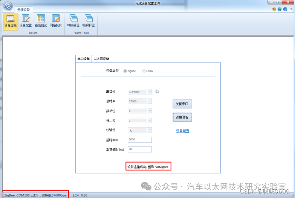Select the 无线设备 ribbon tab
Screen dimensions: 295x198
23,10
